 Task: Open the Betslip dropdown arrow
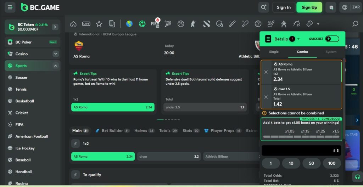point(298,39)
